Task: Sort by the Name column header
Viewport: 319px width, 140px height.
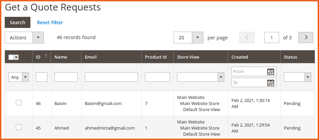Action: [x=61, y=57]
